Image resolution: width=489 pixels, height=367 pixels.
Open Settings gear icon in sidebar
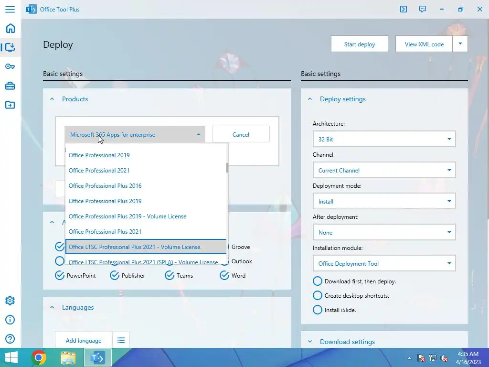(x=10, y=301)
